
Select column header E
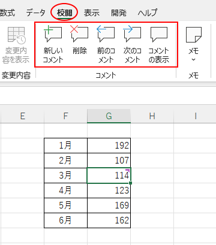coord(22,116)
